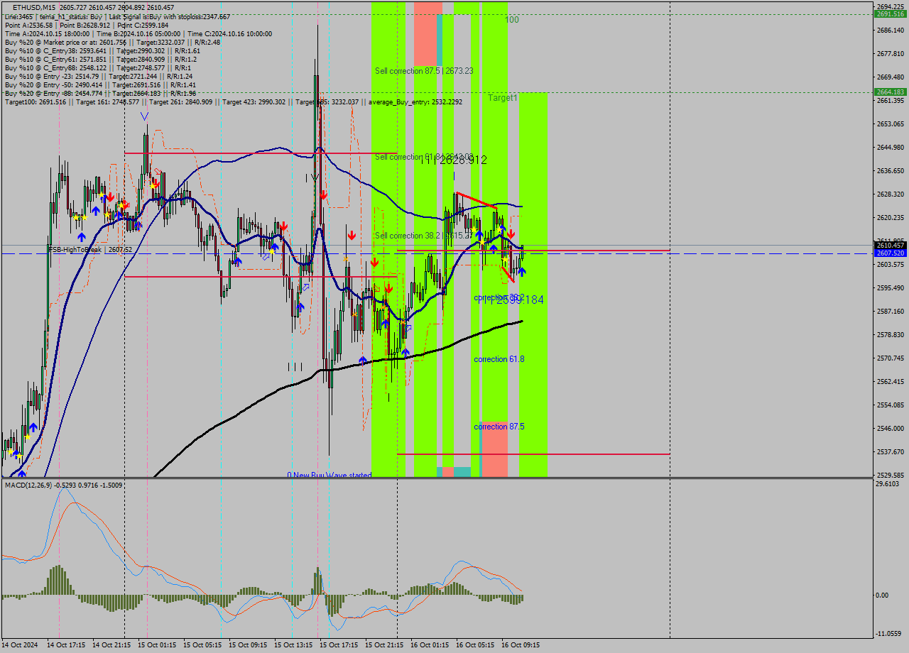Click the 29.6103 MACD scale value
Image resolution: width=909 pixels, height=653 pixels.
pyautogui.click(x=887, y=483)
